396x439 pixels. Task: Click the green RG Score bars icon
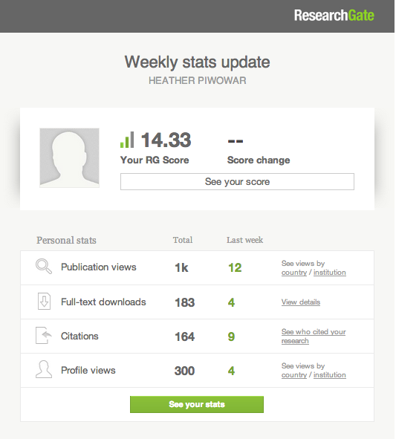tap(127, 140)
